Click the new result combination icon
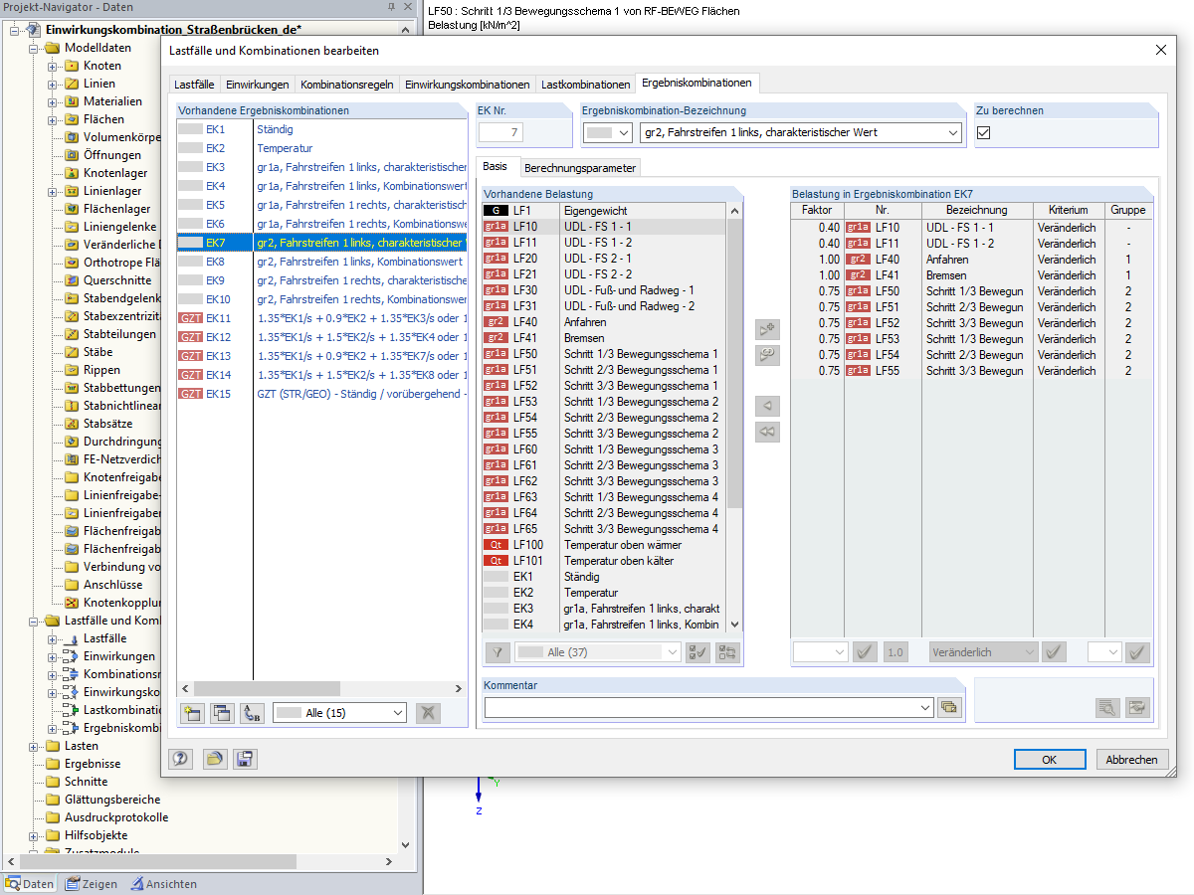The width and height of the screenshot is (1194, 895). pyautogui.click(x=193, y=712)
